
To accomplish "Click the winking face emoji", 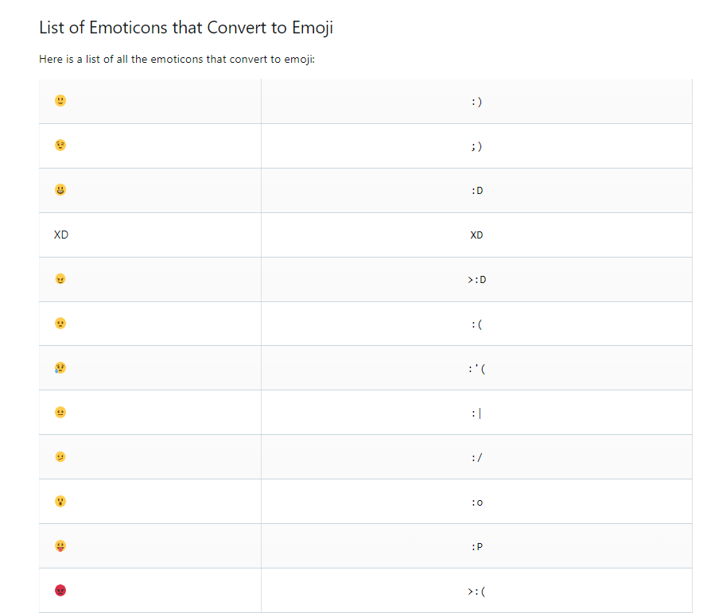I will click(60, 145).
